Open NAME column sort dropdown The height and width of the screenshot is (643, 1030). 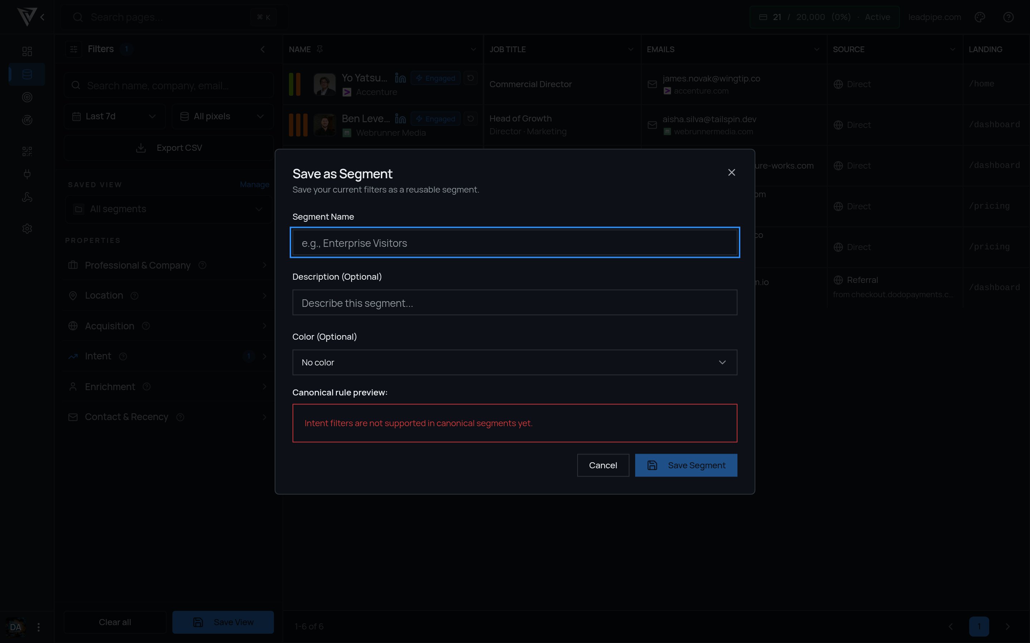pyautogui.click(x=473, y=49)
